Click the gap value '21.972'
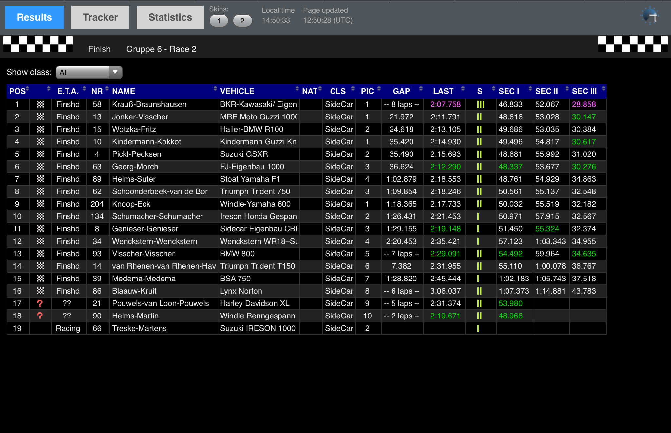Image resolution: width=671 pixels, height=433 pixels. [401, 117]
